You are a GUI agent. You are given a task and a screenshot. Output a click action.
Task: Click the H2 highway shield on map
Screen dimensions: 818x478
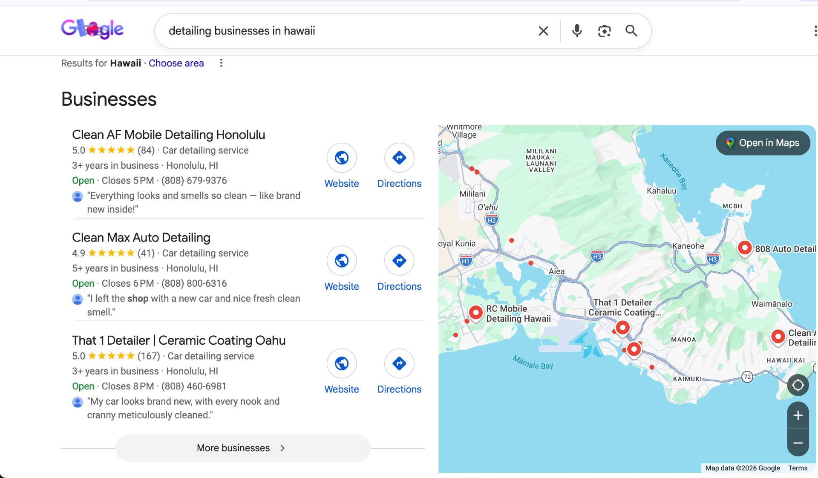492,220
